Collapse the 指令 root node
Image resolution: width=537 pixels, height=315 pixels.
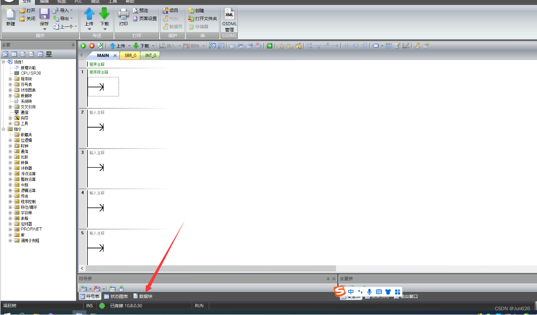[4, 129]
